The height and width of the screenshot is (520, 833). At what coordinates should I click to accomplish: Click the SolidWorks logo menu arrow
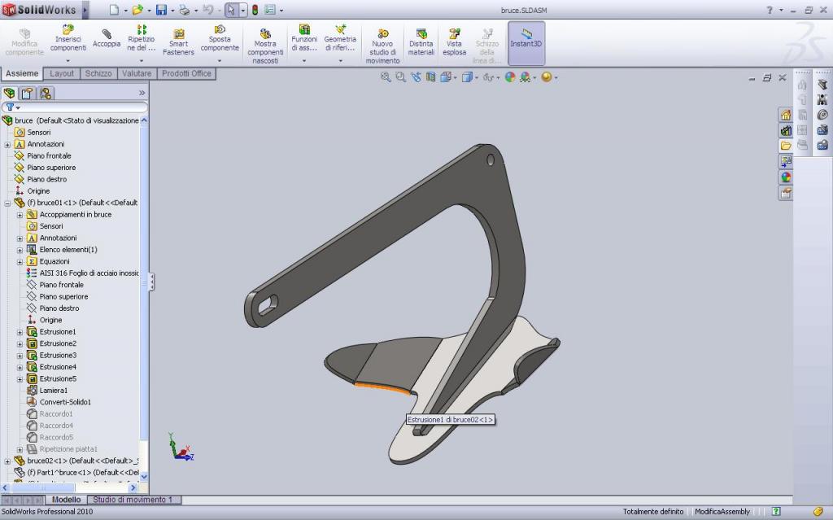coord(85,10)
